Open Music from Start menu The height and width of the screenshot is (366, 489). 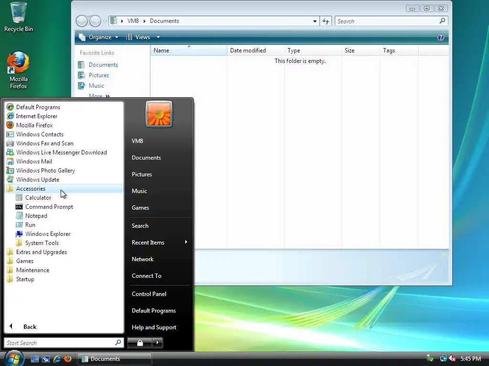[x=139, y=191]
